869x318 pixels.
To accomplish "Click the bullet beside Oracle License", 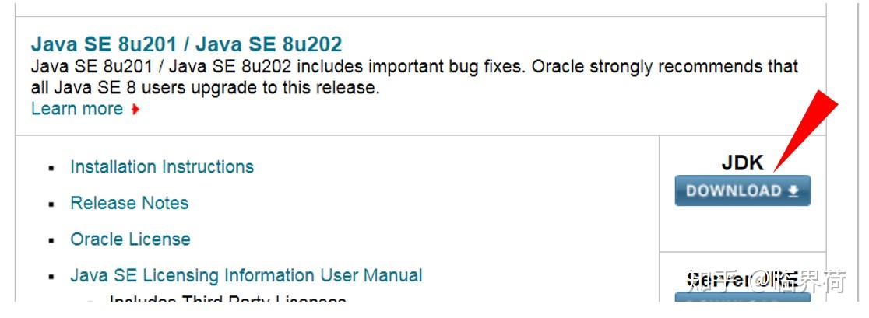I will click(x=51, y=240).
